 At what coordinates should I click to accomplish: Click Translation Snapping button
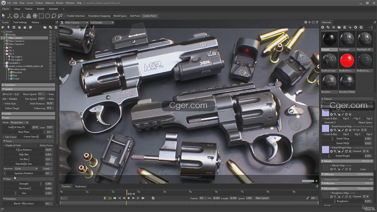click(99, 16)
